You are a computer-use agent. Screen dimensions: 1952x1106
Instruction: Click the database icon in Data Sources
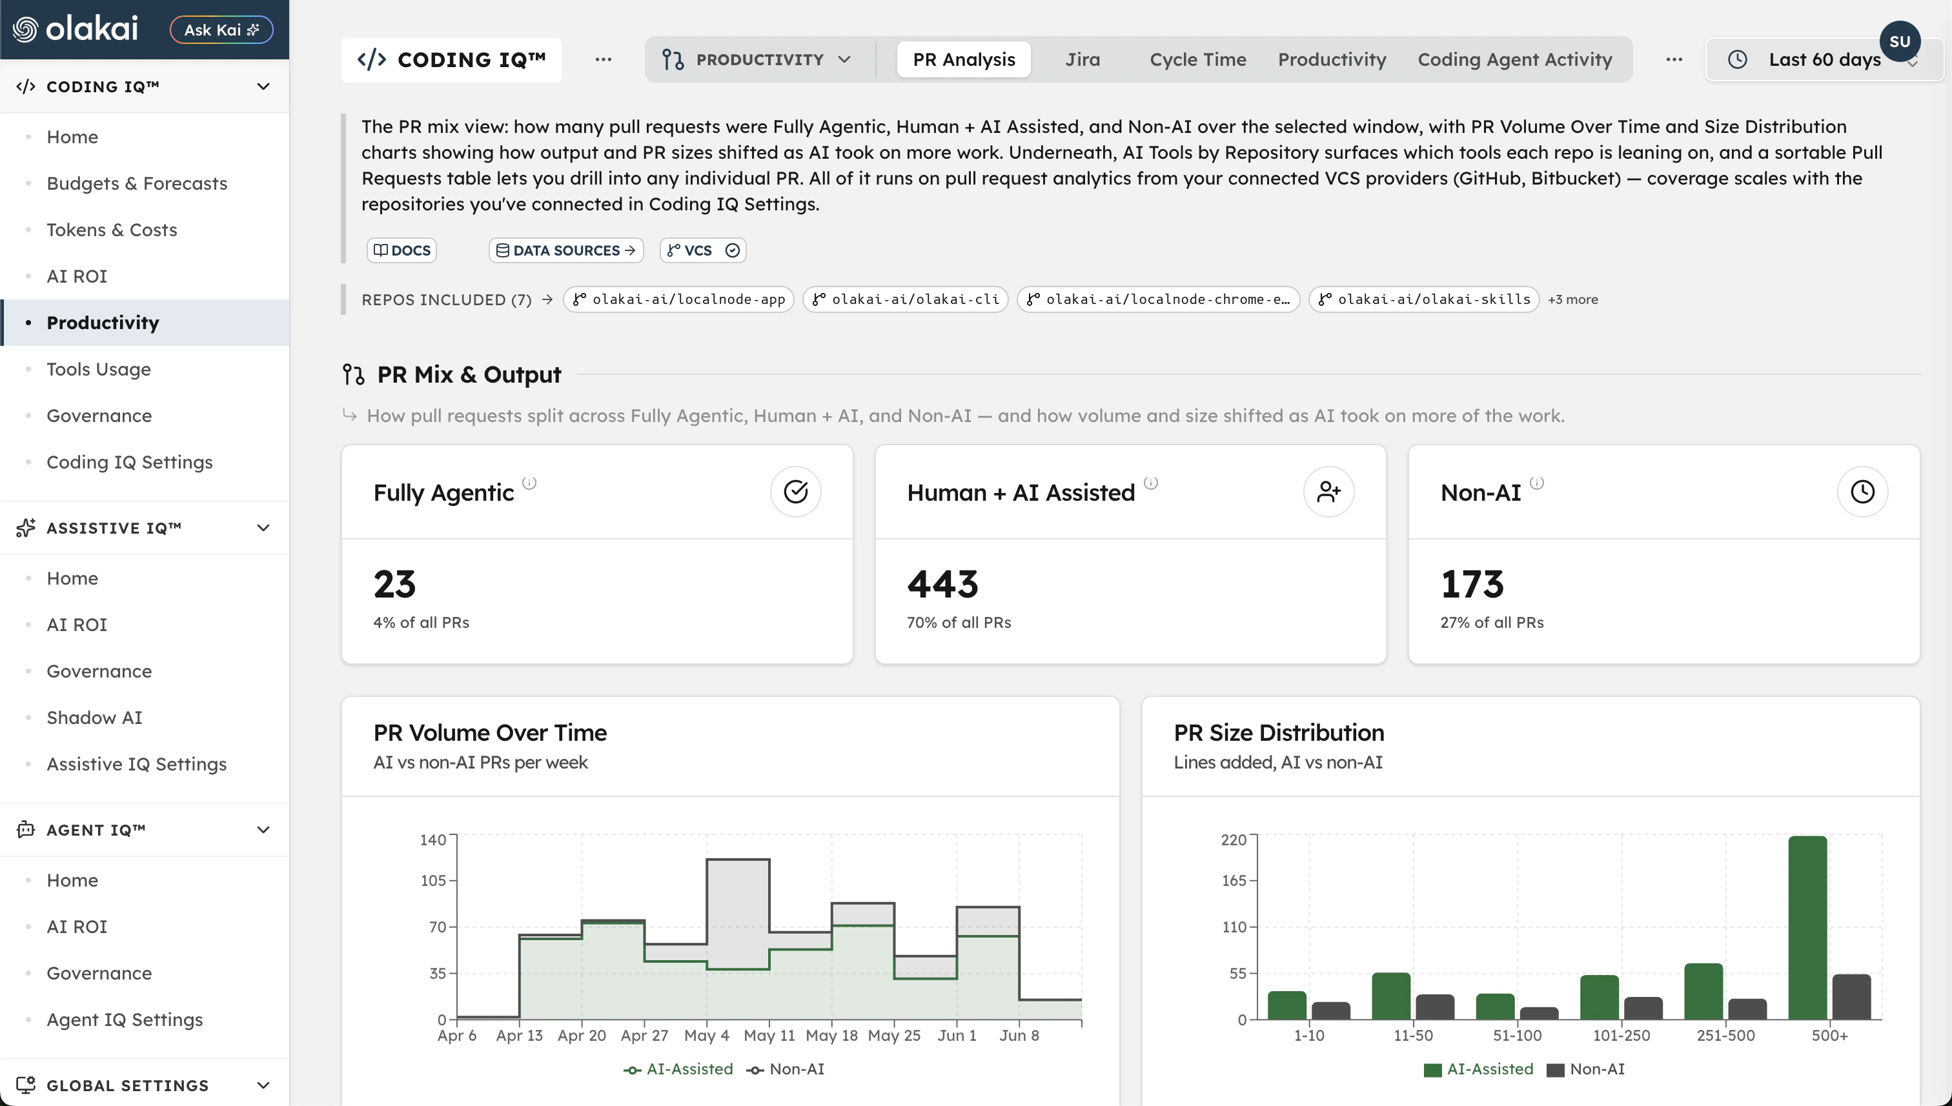[502, 250]
